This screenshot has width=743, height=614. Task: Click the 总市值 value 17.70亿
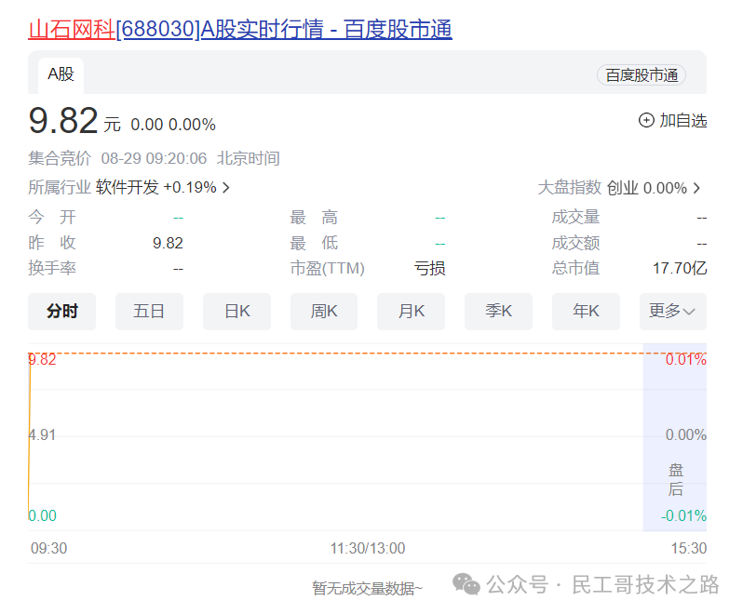coord(680,269)
